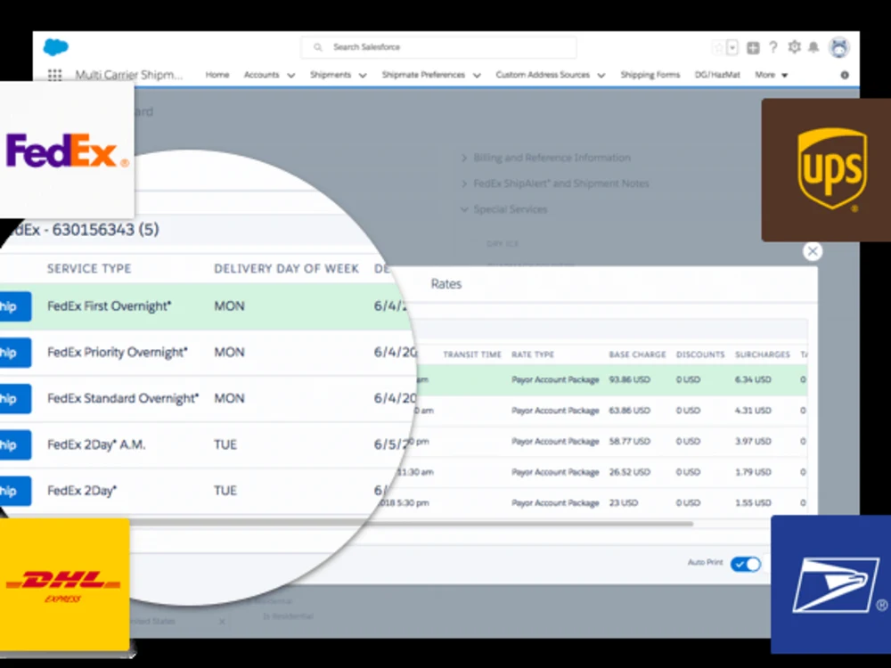
Task: Select the FedEx Priority Overnight service text
Action: [117, 352]
